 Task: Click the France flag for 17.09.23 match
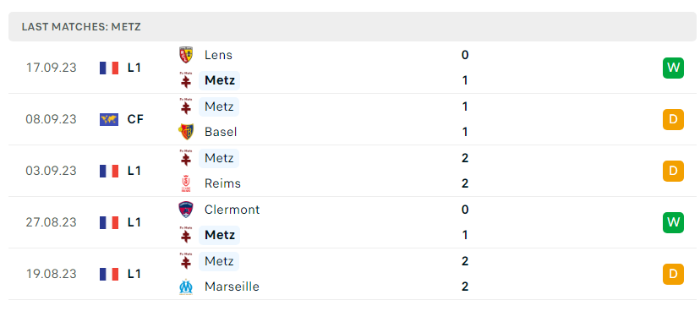click(x=109, y=68)
